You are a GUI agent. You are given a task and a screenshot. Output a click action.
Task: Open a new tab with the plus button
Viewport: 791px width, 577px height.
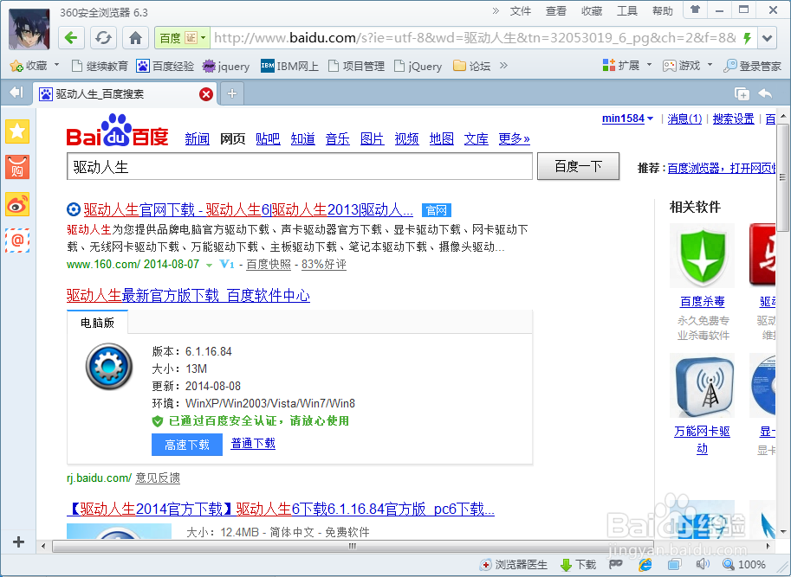click(232, 93)
